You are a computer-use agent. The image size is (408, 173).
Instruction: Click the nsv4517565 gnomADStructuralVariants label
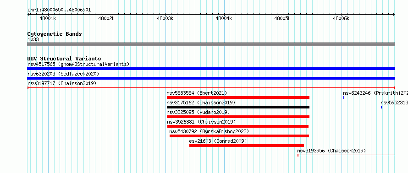[x=78, y=64]
